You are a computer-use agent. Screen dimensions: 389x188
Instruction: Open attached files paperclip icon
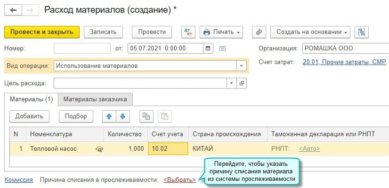pos(259,32)
